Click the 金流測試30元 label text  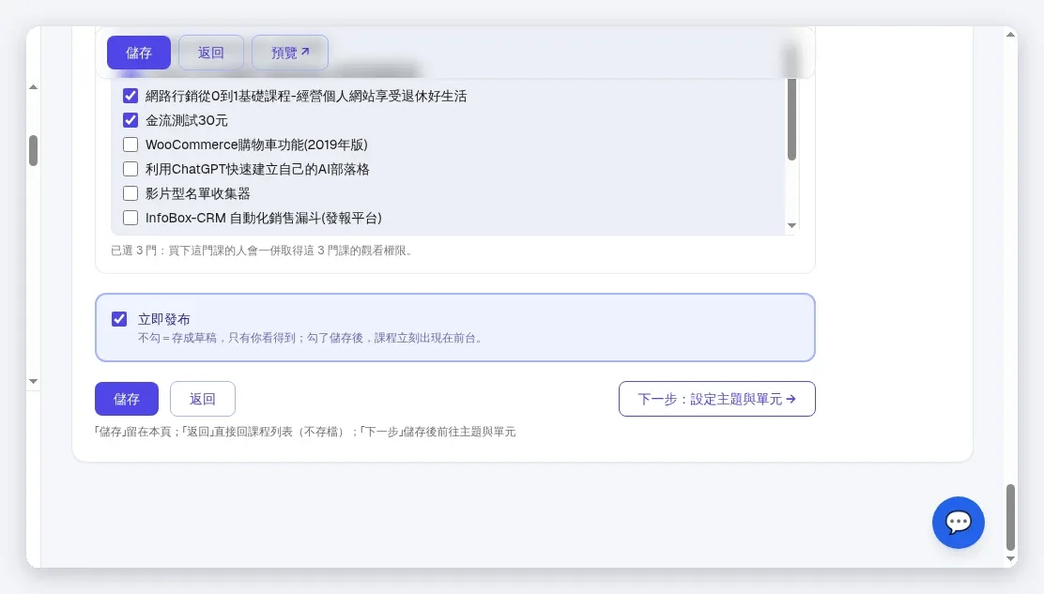187,120
